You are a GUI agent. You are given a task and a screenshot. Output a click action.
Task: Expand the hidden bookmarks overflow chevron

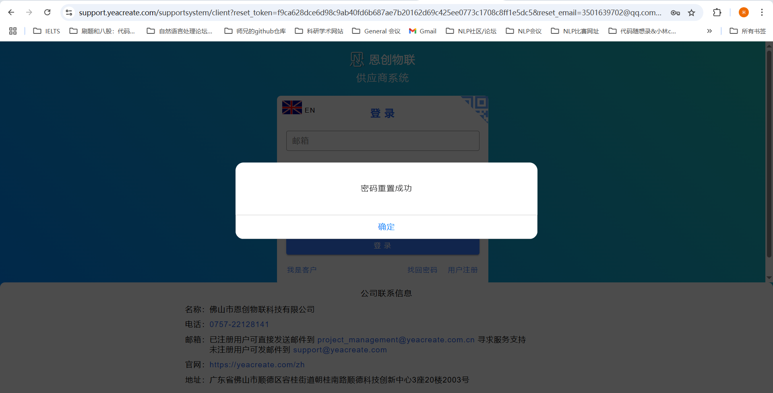point(709,31)
